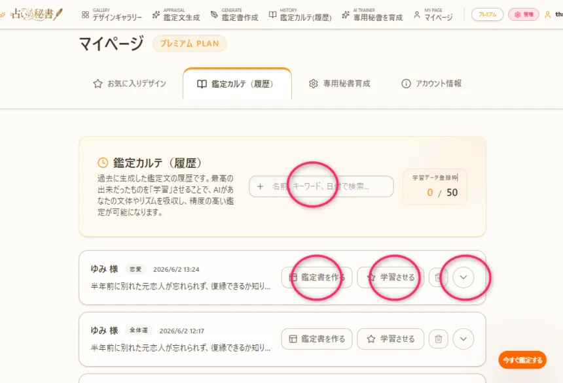Click the tag icon beside 鑑定書作成
Screen dimensions: 563x383
[214, 14]
